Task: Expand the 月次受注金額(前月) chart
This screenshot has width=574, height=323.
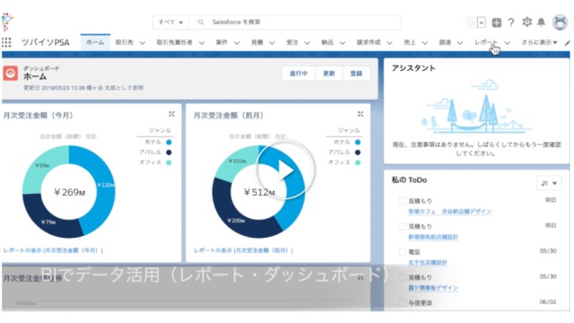Action: 361,114
